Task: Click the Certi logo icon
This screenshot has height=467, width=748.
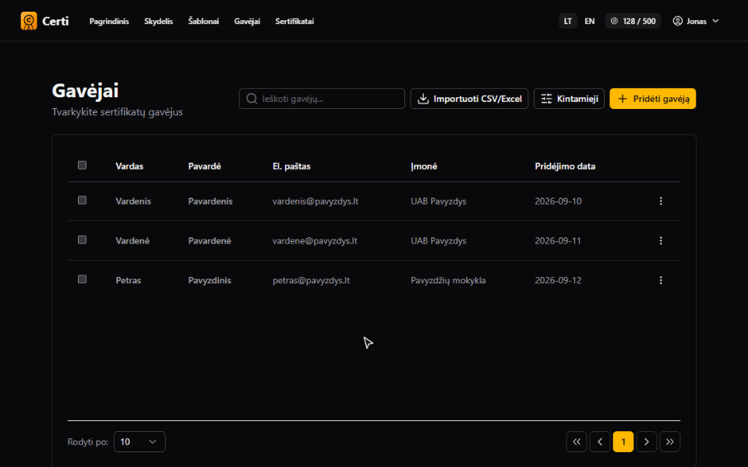Action: coord(29,21)
